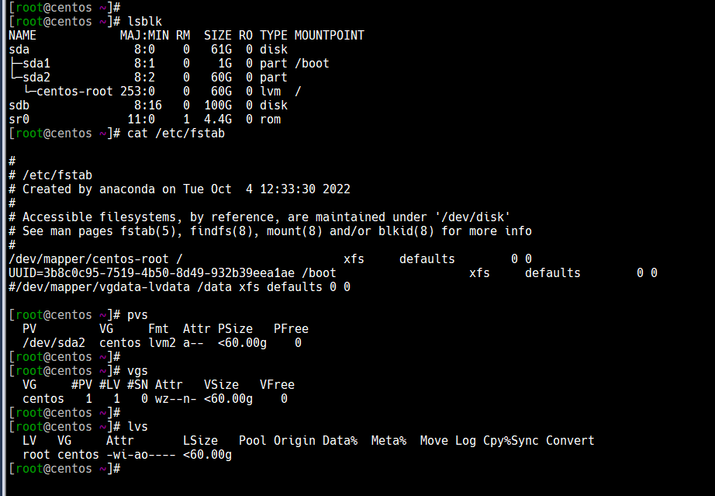Click the -wi-ao---- attribute in lvs output
The image size is (715, 496).
141,455
